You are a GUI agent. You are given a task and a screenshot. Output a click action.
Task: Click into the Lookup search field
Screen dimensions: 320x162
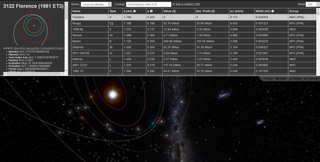pos(148,4)
